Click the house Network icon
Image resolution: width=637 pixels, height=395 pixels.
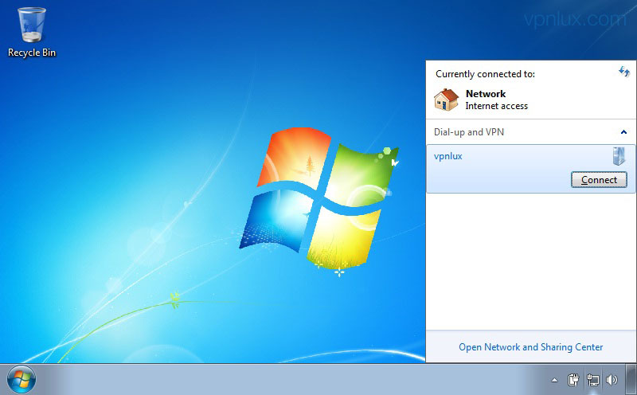tap(446, 100)
